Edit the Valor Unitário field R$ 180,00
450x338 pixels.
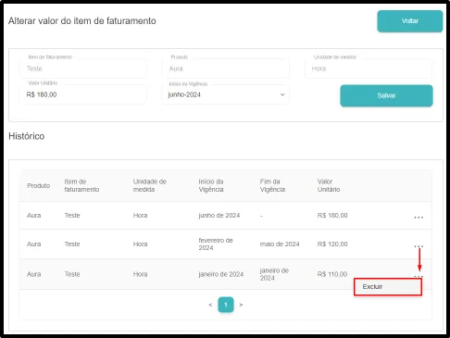coord(83,94)
